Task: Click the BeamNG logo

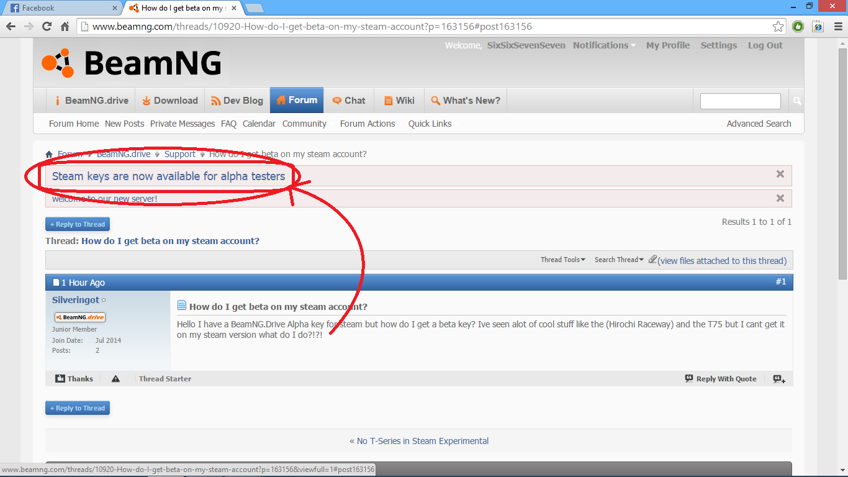Action: (x=132, y=63)
